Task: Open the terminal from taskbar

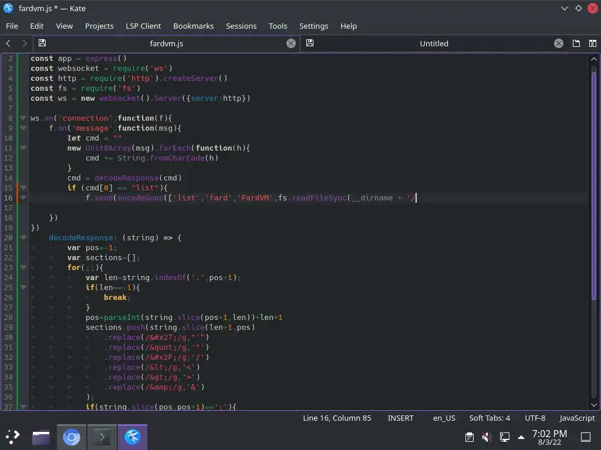Action: click(102, 437)
